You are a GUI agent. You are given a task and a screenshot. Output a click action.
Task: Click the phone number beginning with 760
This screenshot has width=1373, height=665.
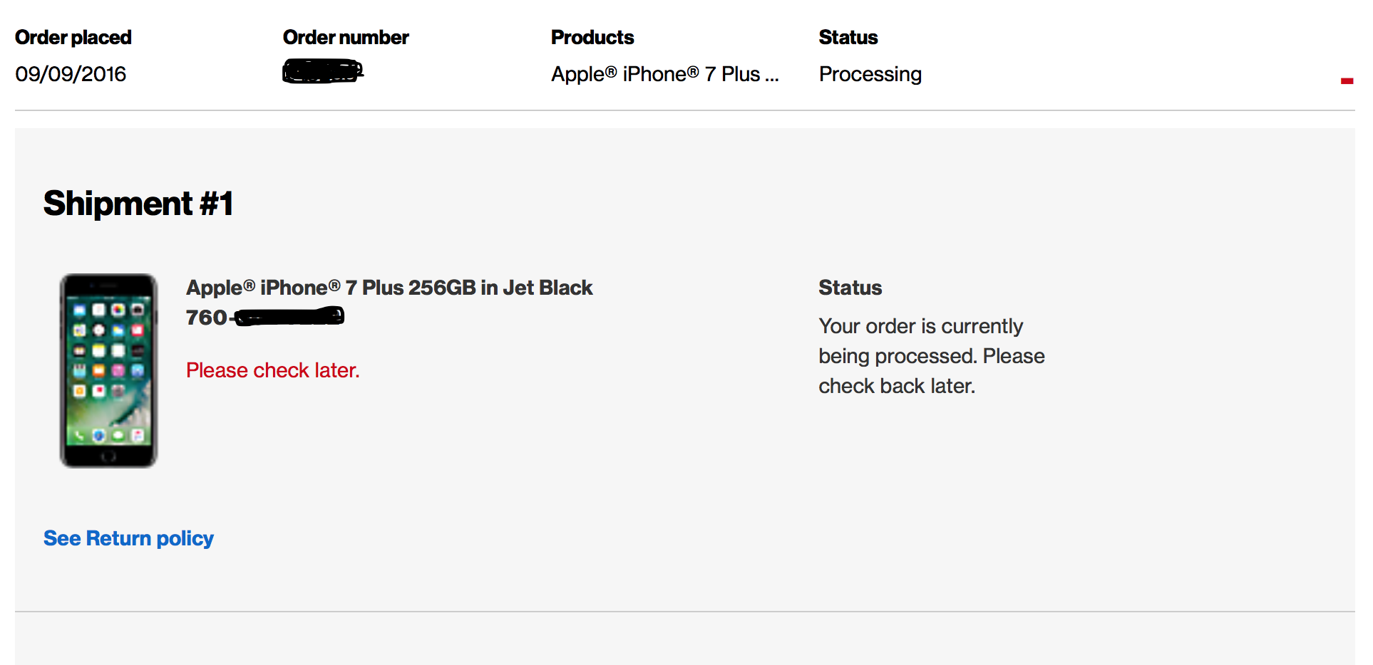265,317
